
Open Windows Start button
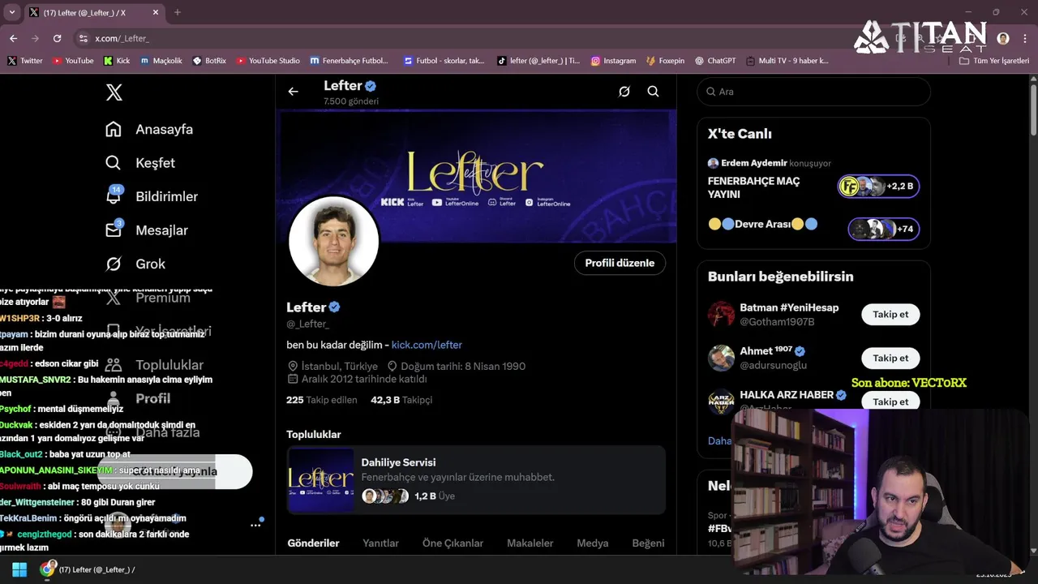(x=19, y=569)
